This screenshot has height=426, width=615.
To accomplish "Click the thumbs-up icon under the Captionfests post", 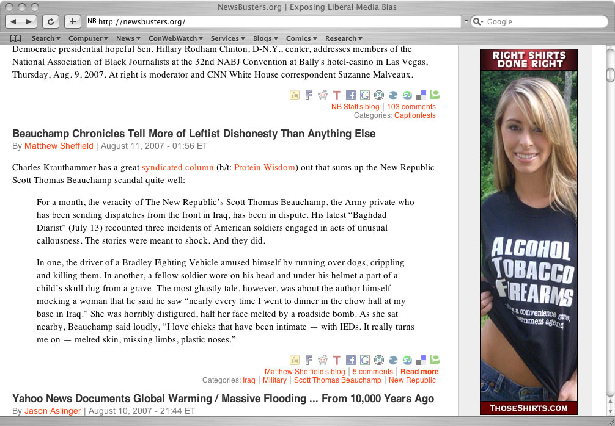I will click(x=295, y=95).
